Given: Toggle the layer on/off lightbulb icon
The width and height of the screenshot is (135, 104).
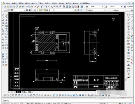Looking at the screenshot, I should tap(38, 10).
